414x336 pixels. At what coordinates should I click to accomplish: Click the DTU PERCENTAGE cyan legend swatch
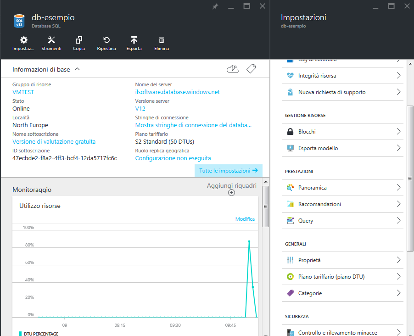point(20,334)
